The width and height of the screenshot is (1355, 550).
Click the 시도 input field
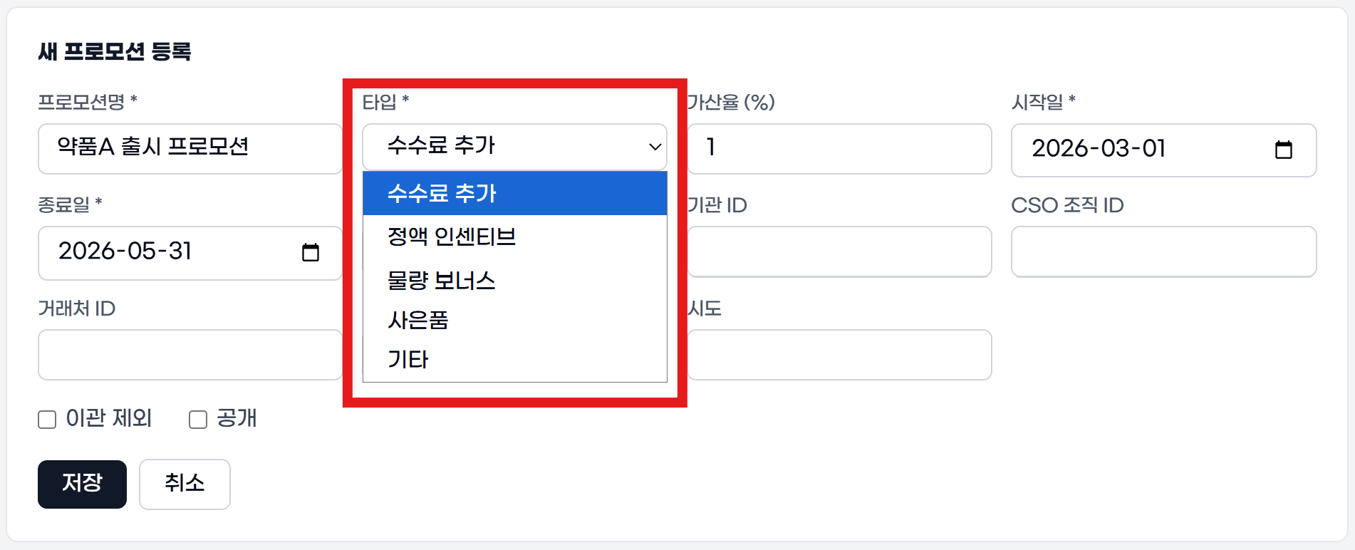(x=839, y=354)
